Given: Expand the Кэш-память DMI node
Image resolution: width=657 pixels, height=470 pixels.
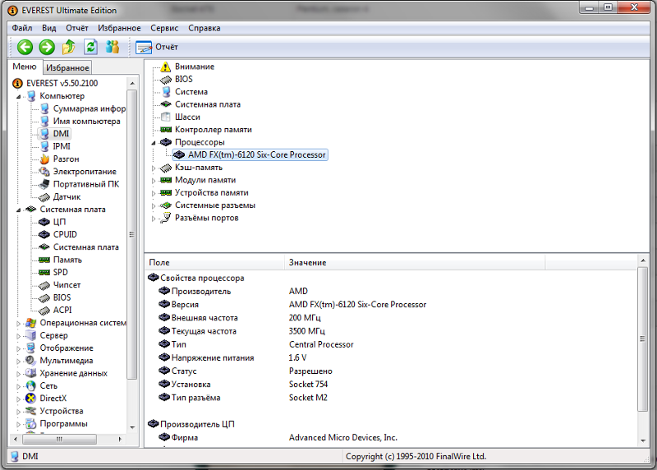Looking at the screenshot, I should coord(154,168).
